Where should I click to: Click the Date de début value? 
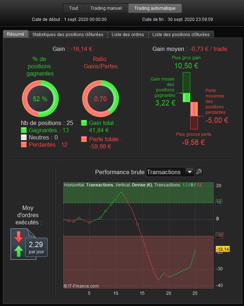(x=85, y=19)
